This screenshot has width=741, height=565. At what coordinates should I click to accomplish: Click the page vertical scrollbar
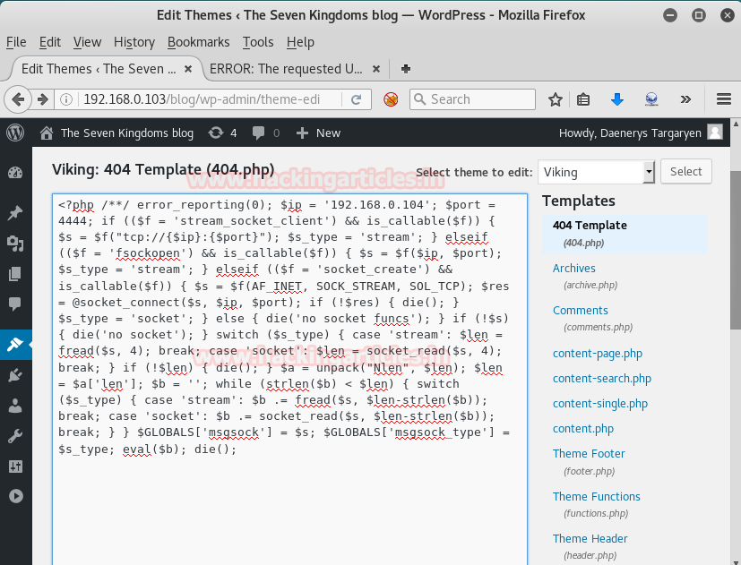(736, 250)
